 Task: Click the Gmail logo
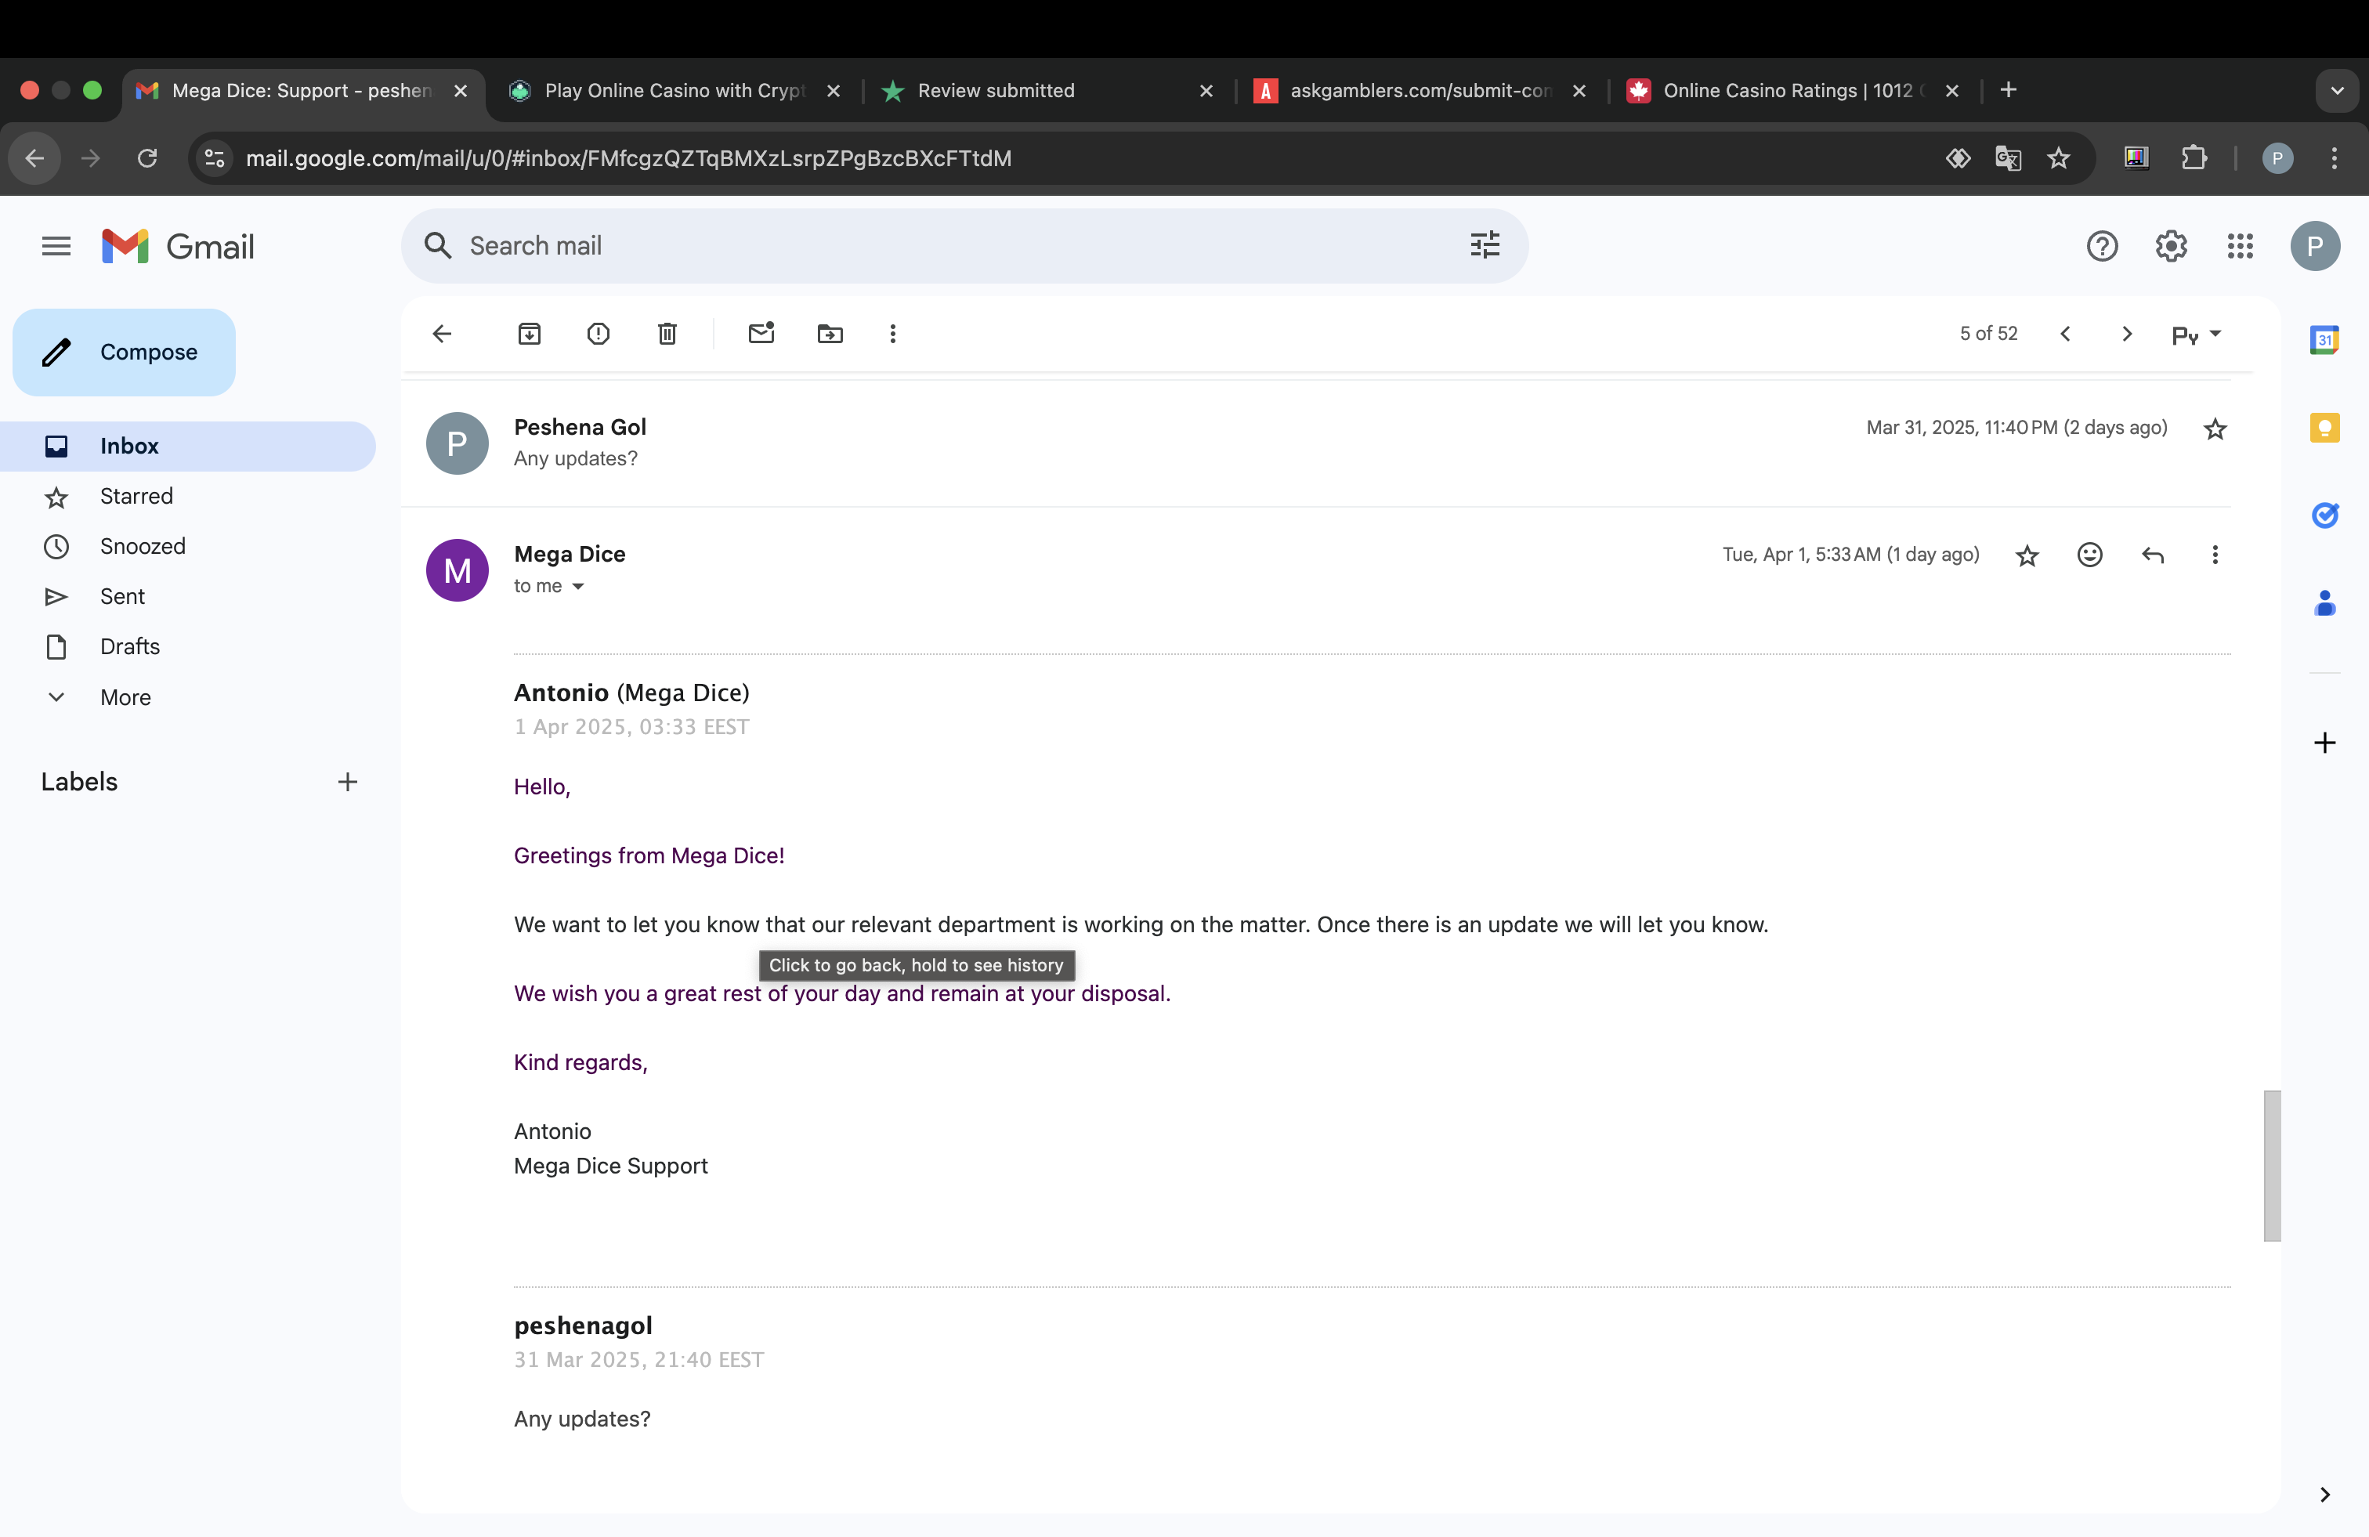[178, 246]
